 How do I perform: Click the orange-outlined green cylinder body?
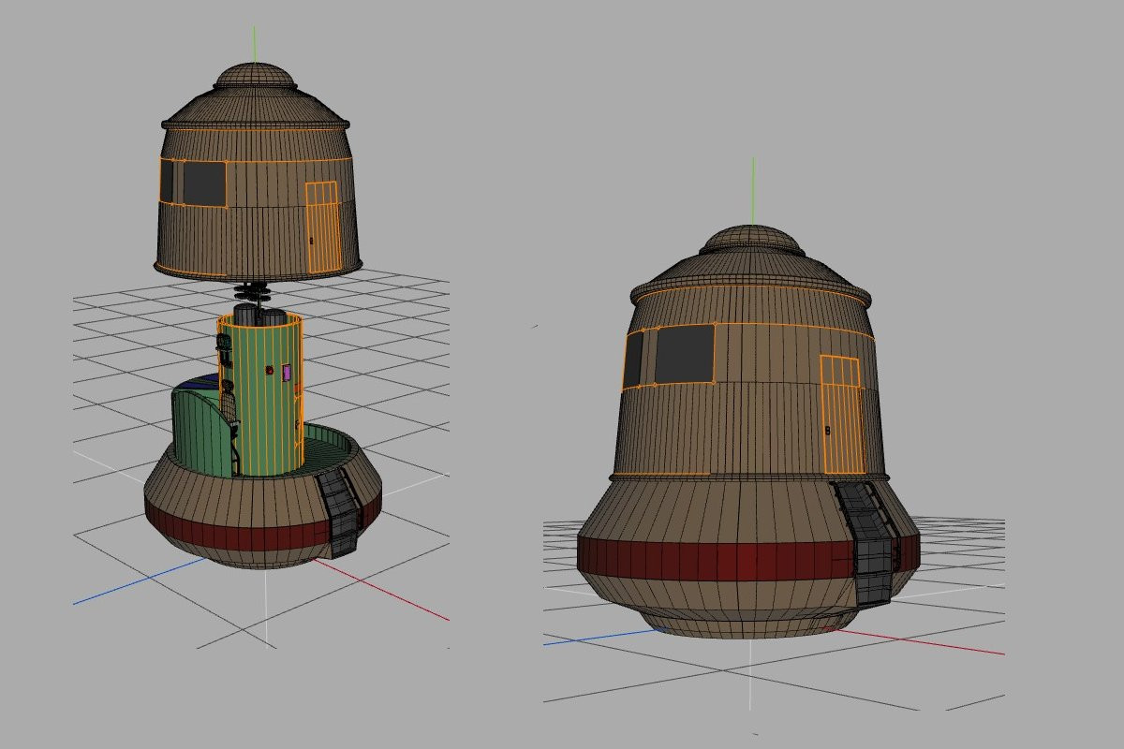coord(261,395)
